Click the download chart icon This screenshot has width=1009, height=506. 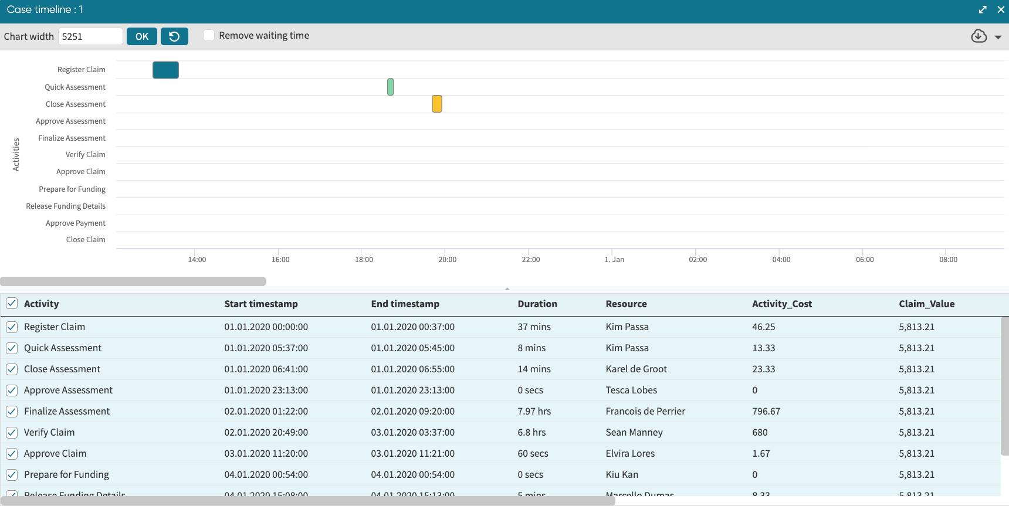pos(978,36)
